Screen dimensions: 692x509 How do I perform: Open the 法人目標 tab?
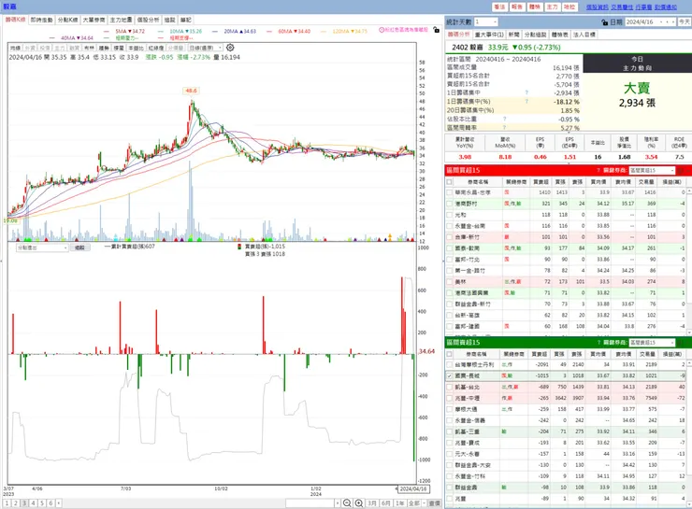tap(584, 35)
